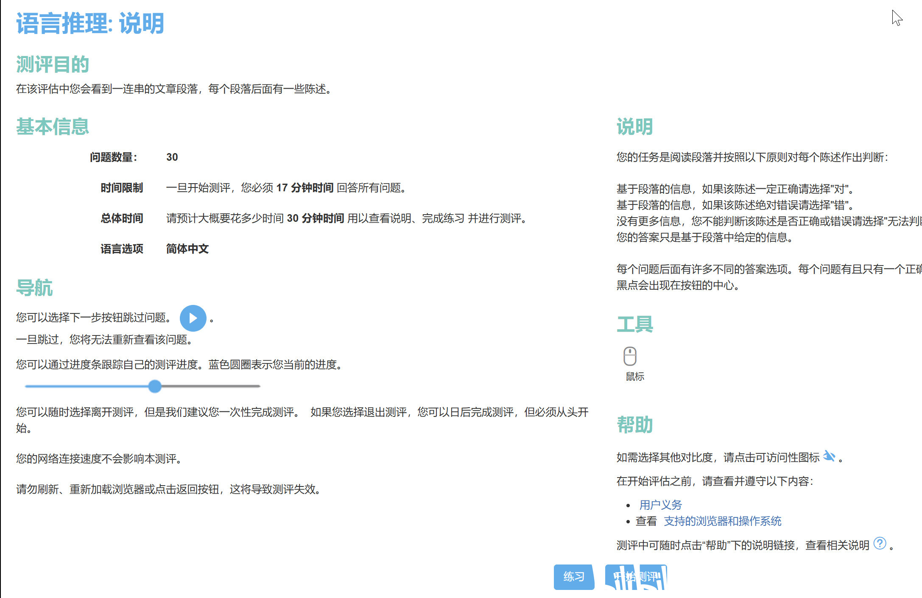The image size is (922, 598).
Task: Open the 用户义务 link
Action: click(x=660, y=505)
